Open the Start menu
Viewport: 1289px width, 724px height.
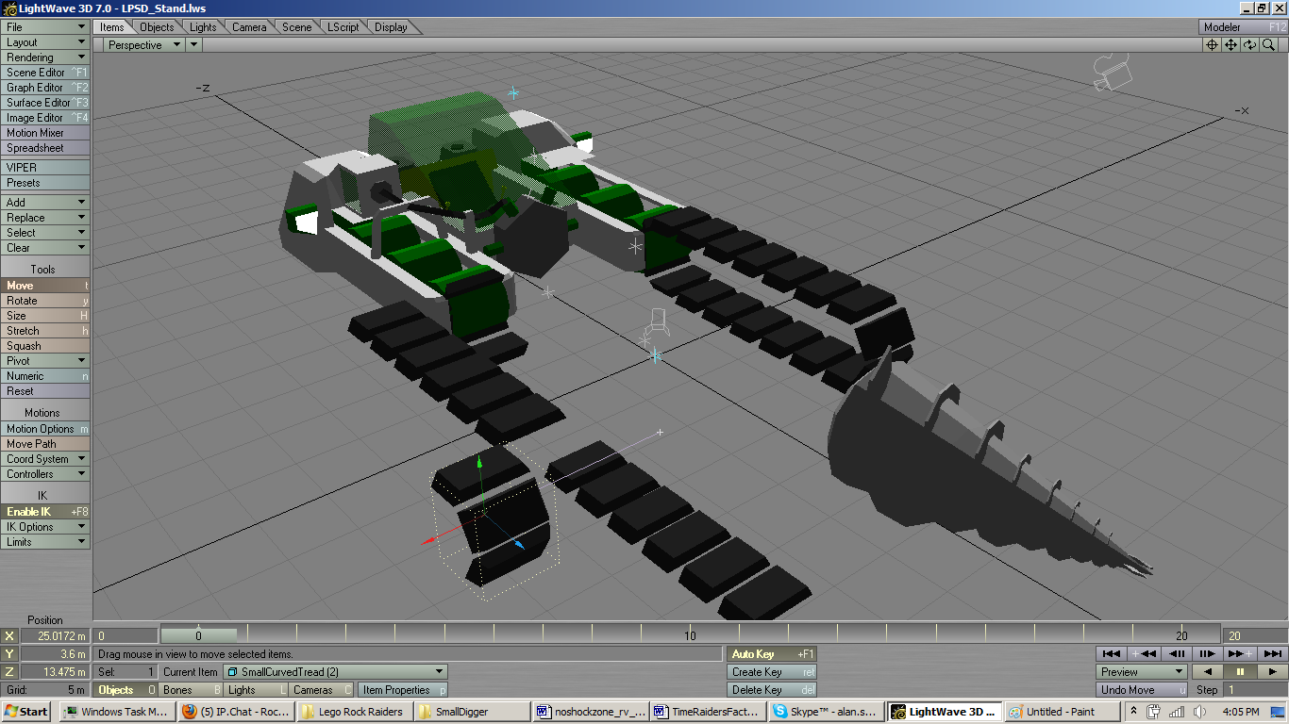[25, 712]
